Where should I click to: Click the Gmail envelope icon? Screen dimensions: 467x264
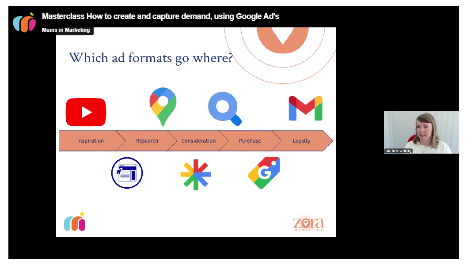(x=305, y=109)
